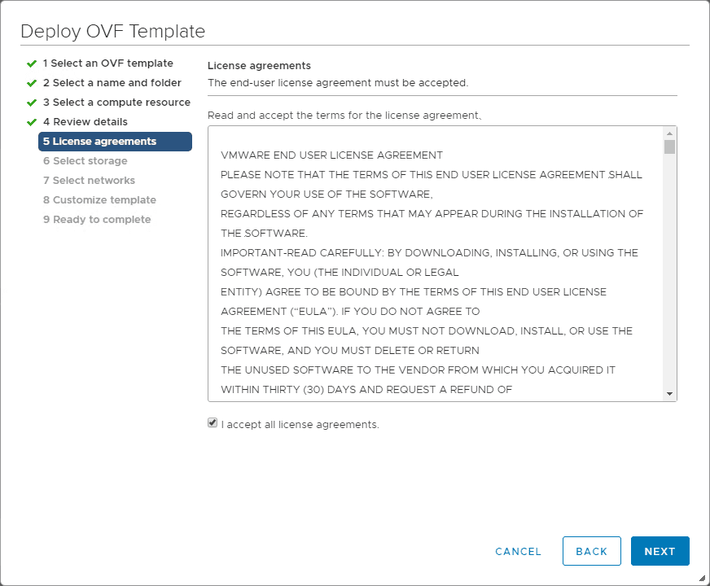
Task: Click the license text scroll down arrow
Action: 669,394
